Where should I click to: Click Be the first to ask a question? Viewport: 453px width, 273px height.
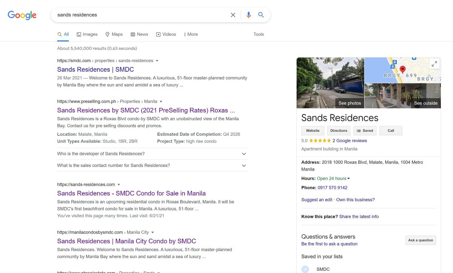329,244
